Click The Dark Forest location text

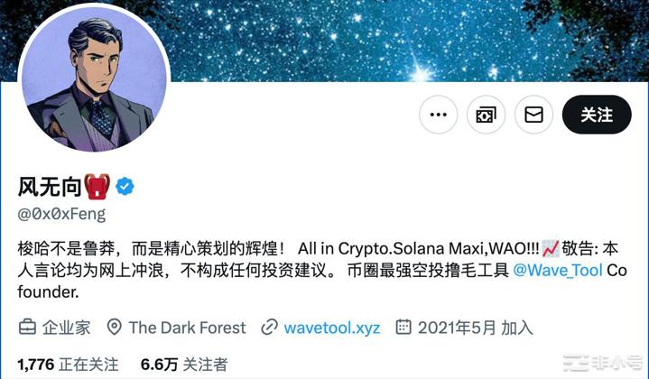[187, 328]
